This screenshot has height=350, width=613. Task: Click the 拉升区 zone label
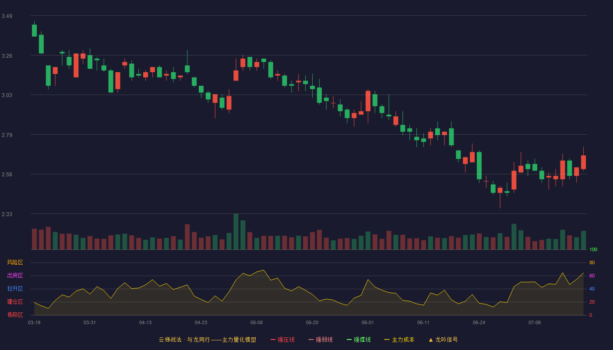tap(15, 289)
